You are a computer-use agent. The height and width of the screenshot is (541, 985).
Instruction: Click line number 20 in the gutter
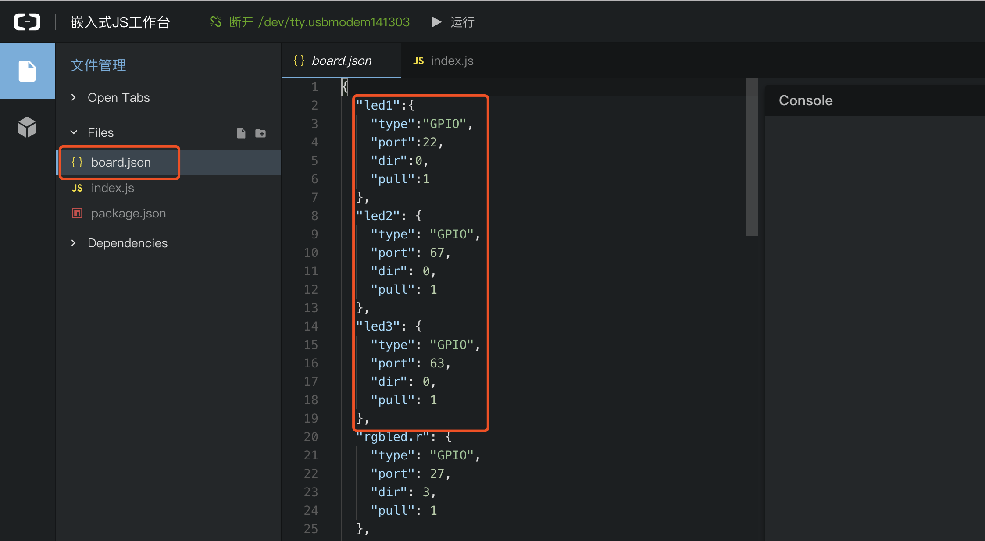point(311,437)
